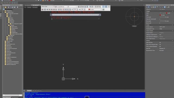Click the Сверху viewport view control
Screen dimensions: 174x98
tap(29, 7)
